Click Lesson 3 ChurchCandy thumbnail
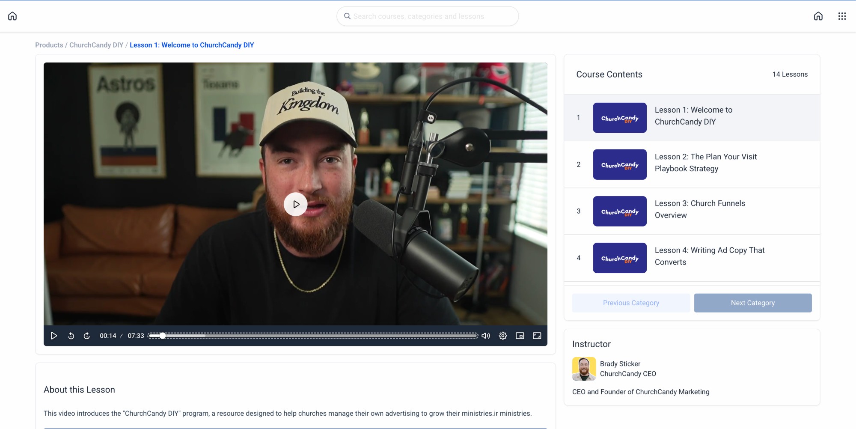This screenshot has width=856, height=429. pyautogui.click(x=620, y=211)
